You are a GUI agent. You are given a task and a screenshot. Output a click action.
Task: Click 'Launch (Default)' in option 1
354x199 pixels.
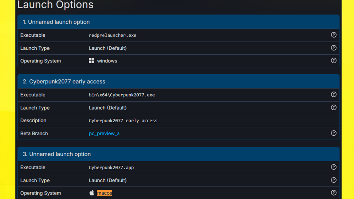pos(108,48)
